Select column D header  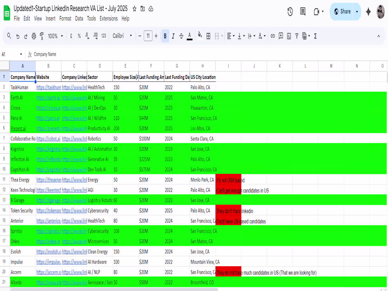[100, 66]
